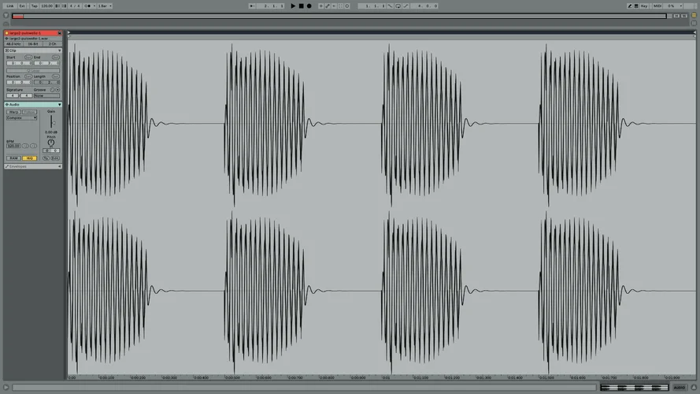Click the arrangement position 2. 1. 1 field
The image size is (700, 394).
coord(271,6)
